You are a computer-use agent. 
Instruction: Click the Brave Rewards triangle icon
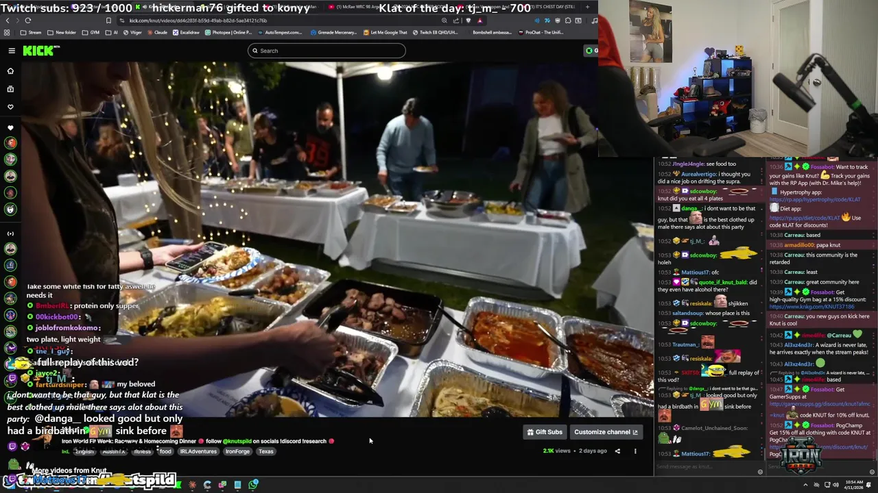pos(479,21)
